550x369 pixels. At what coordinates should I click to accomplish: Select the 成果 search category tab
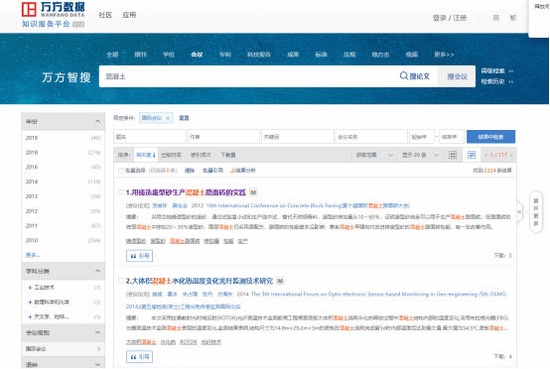(x=293, y=55)
